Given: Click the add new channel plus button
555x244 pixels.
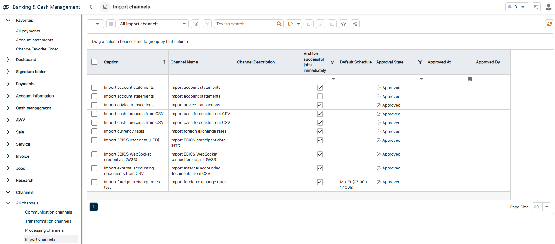Looking at the screenshot, I should (91, 24).
